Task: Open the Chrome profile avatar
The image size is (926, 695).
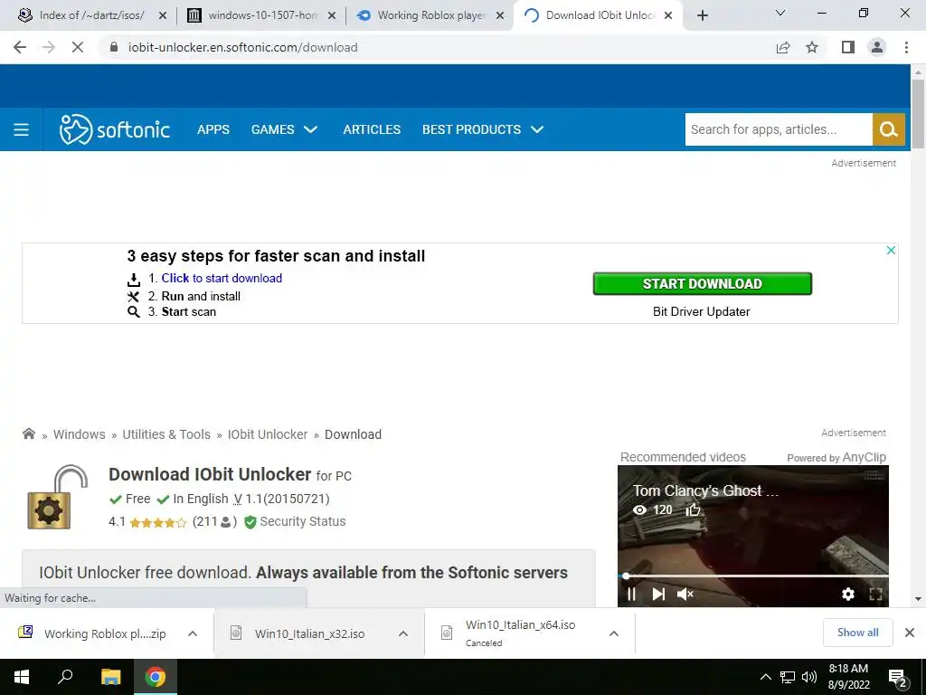Action: point(877,47)
